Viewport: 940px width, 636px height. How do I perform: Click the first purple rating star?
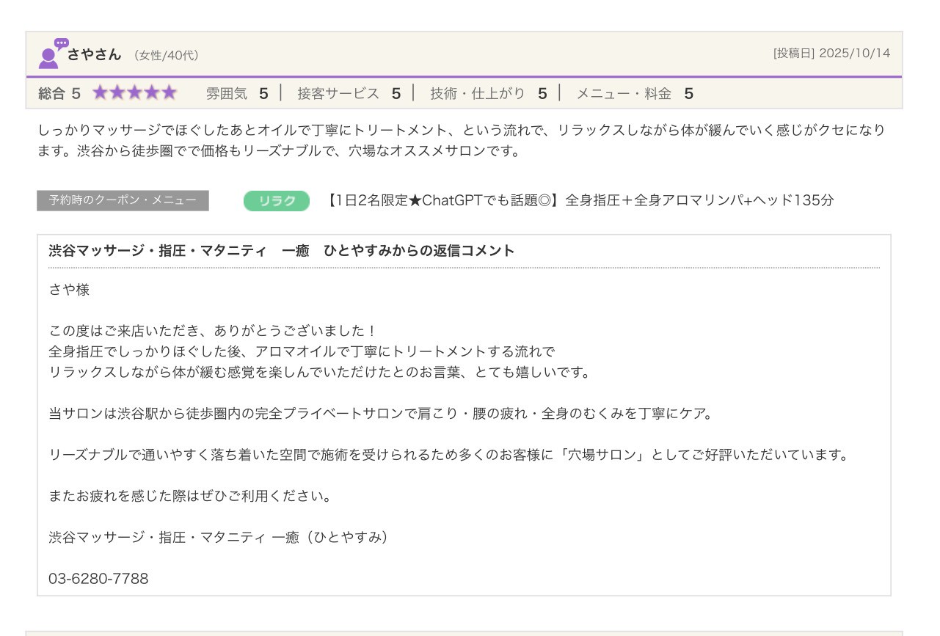tap(100, 93)
